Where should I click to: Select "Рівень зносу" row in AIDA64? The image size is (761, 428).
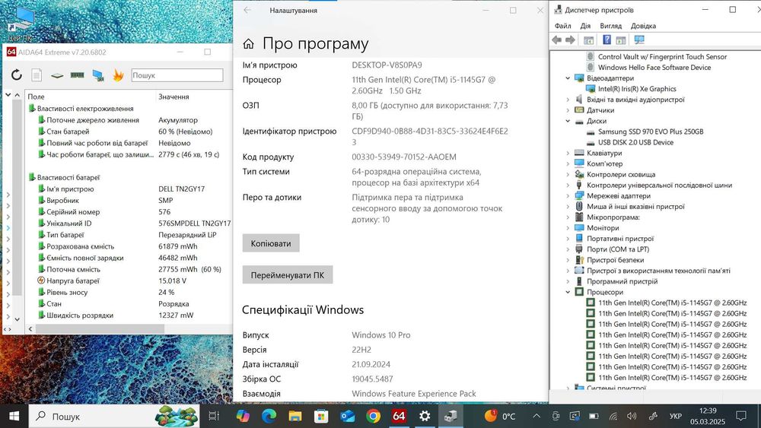coord(130,292)
